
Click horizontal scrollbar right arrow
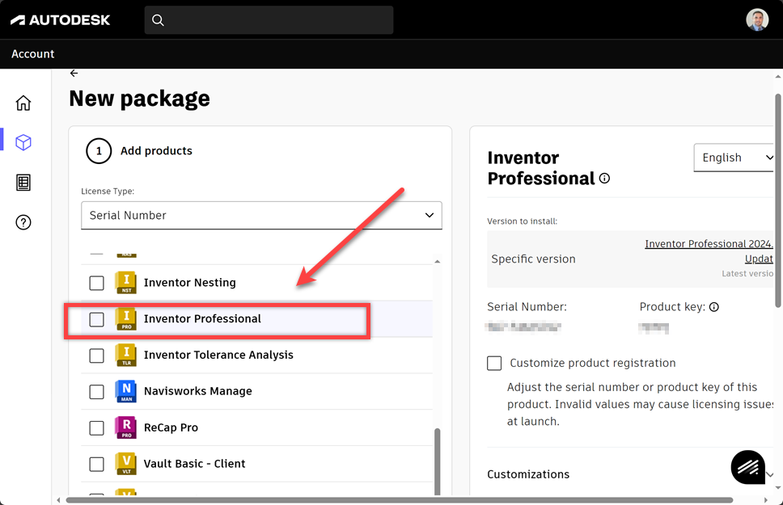766,500
